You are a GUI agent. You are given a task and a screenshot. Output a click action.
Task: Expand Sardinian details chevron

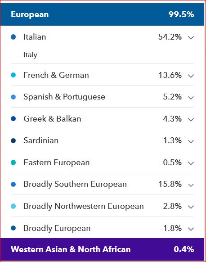[x=191, y=141]
